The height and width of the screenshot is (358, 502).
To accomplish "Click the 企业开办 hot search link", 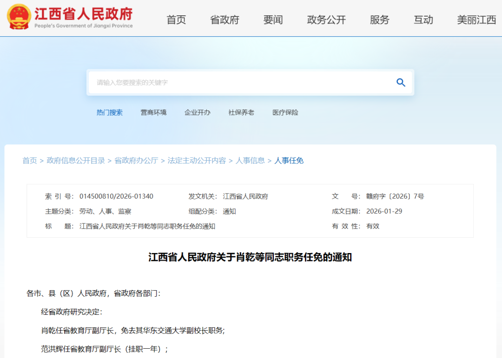I will pos(197,112).
